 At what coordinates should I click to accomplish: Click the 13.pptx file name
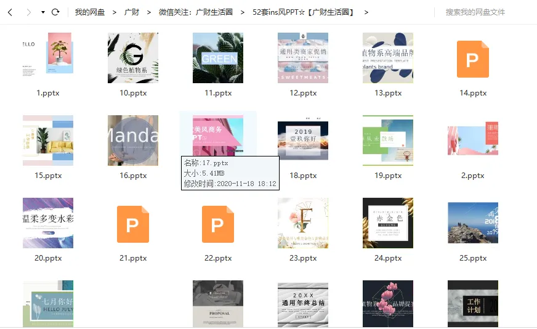coord(388,93)
